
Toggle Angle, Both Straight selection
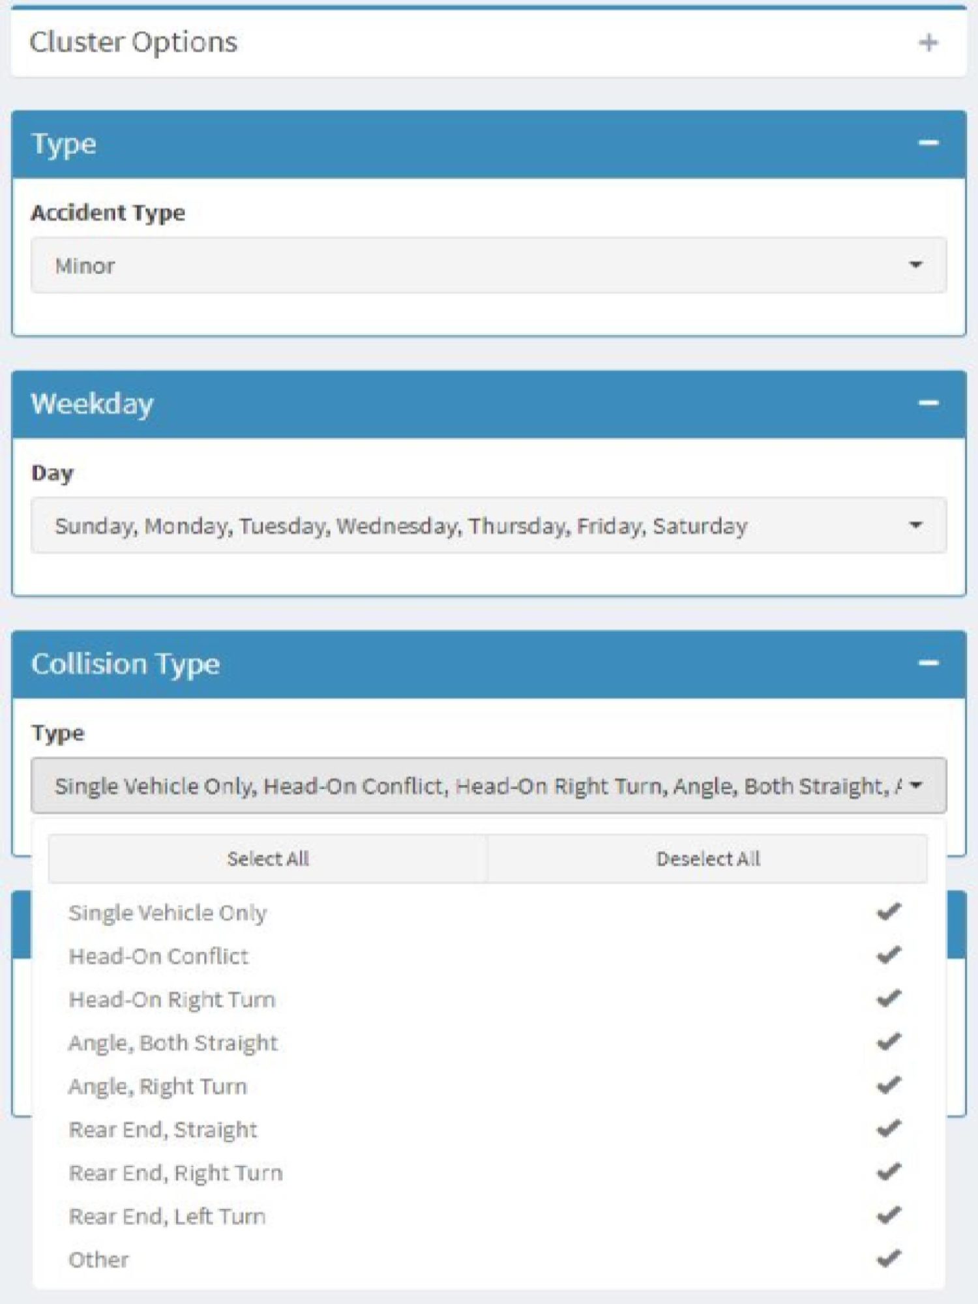[173, 1043]
